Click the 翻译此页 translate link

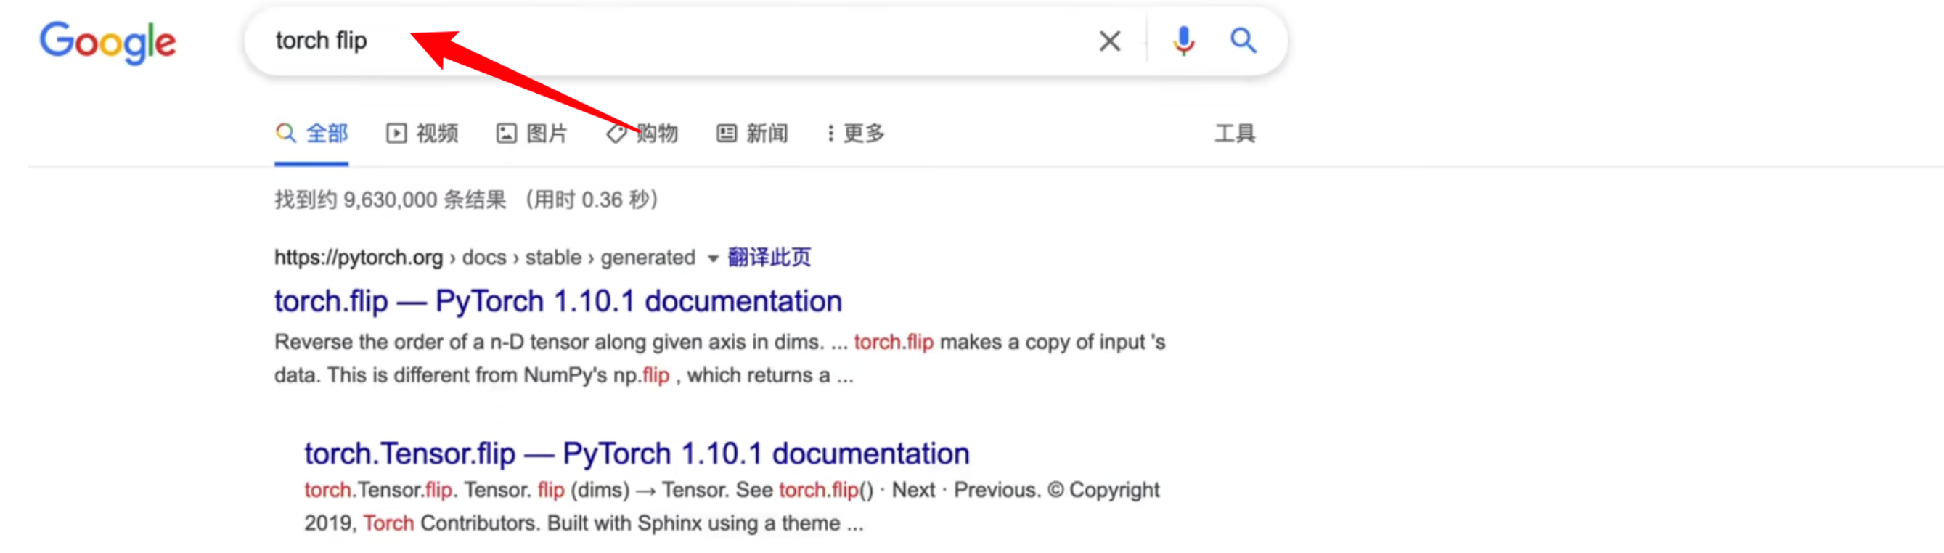pyautogui.click(x=769, y=257)
